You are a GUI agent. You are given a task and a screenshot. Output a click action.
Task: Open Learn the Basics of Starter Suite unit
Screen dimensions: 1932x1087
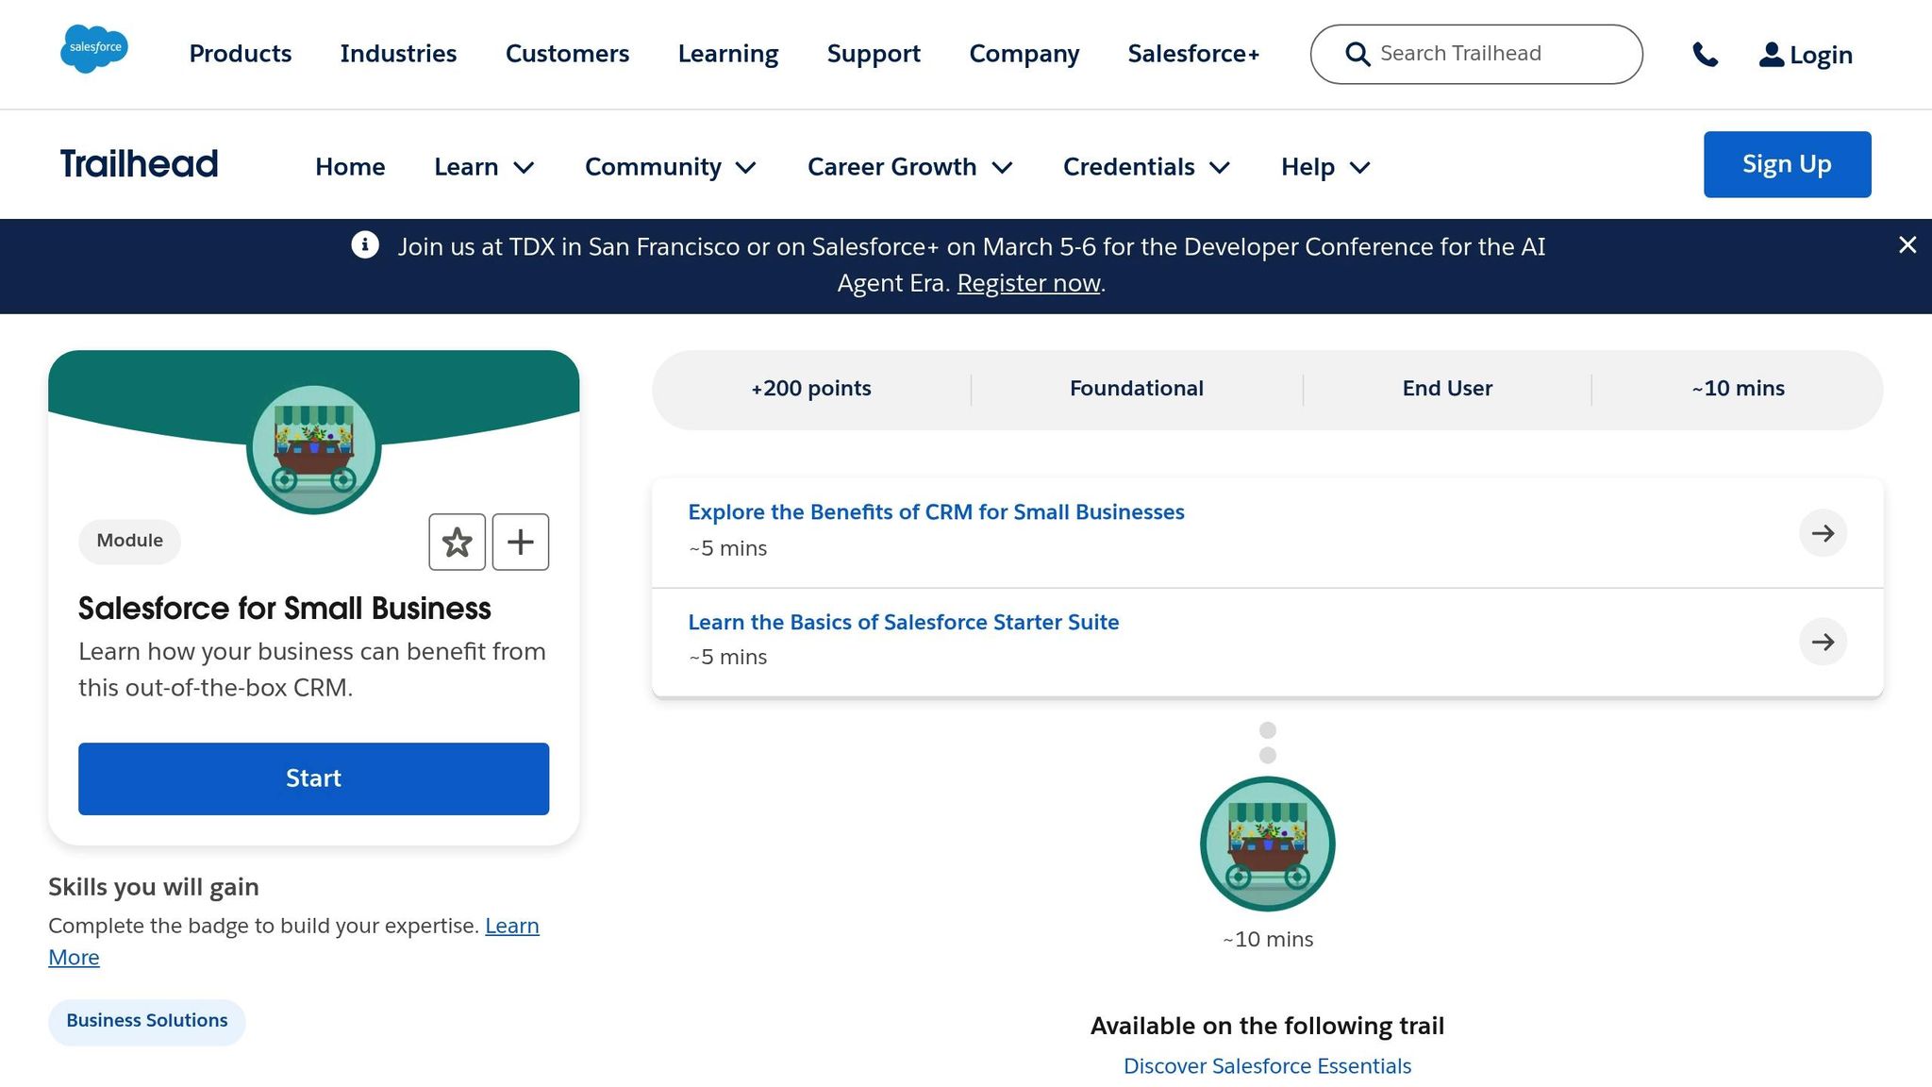click(x=903, y=623)
